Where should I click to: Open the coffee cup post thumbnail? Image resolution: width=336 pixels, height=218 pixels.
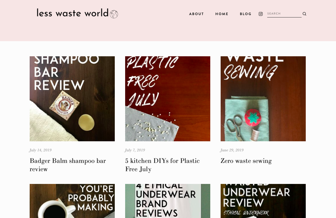tap(72, 201)
